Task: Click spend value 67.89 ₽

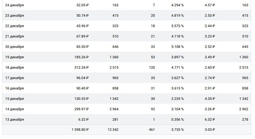Action: (x=82, y=36)
